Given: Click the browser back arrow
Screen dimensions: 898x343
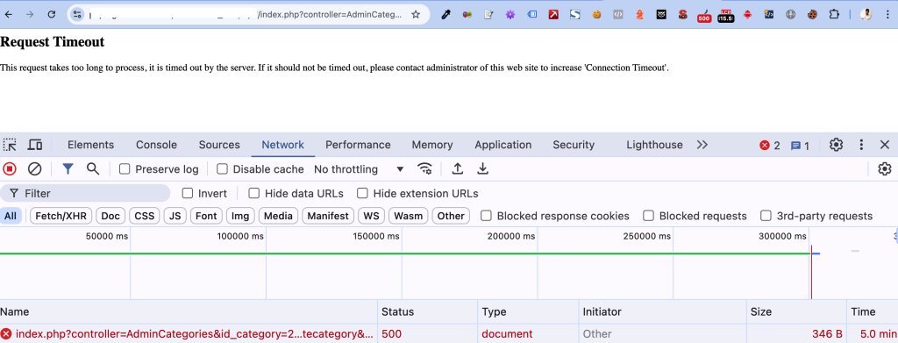Looking at the screenshot, I should tap(9, 14).
